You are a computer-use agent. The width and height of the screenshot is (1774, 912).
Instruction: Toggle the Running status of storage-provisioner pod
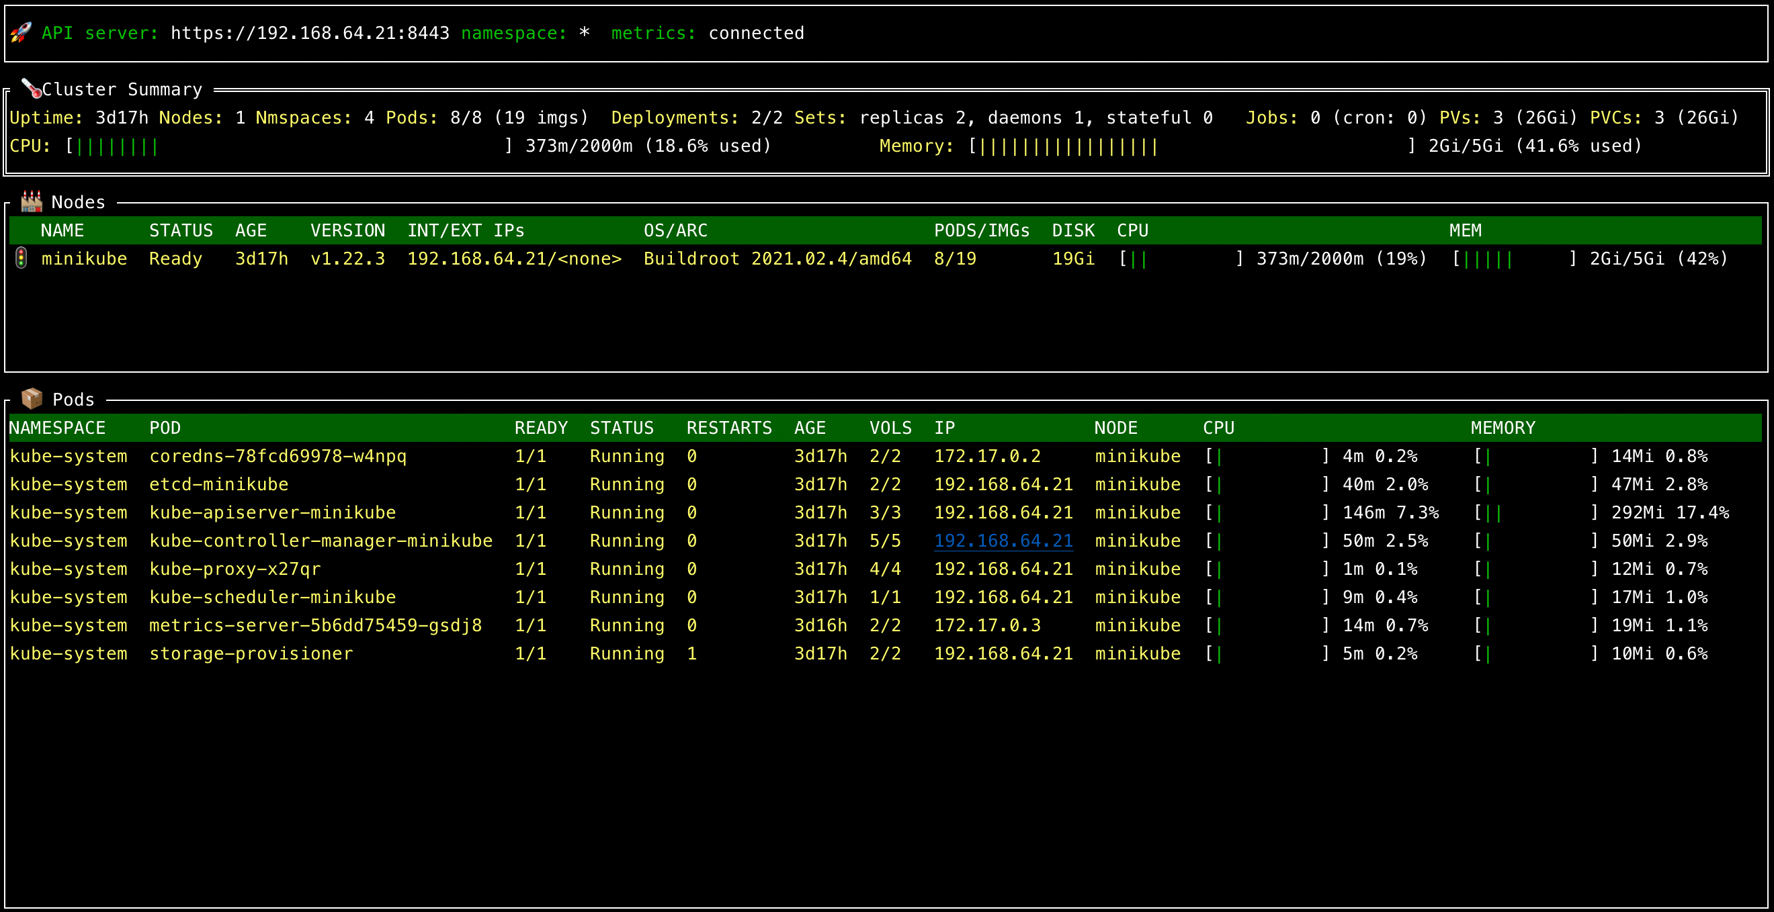626,653
